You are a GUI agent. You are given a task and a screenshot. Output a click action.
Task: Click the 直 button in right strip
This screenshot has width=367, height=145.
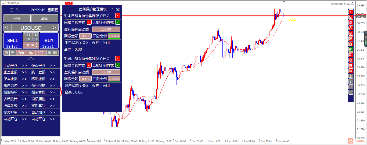[x=351, y=44]
